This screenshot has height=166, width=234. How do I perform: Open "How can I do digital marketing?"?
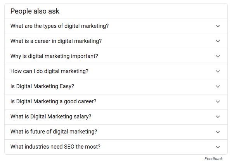tap(49, 71)
